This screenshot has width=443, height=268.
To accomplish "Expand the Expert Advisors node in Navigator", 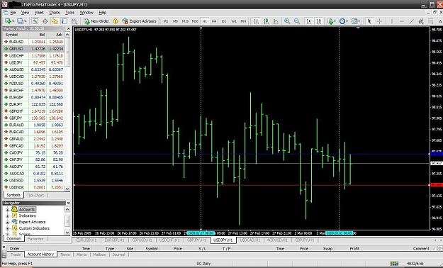I will (x=8, y=222).
